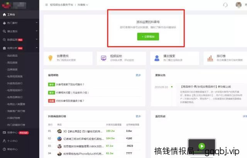Click the 抖音浏览量 column header
This screenshot has height=158, width=247.
[113, 124]
